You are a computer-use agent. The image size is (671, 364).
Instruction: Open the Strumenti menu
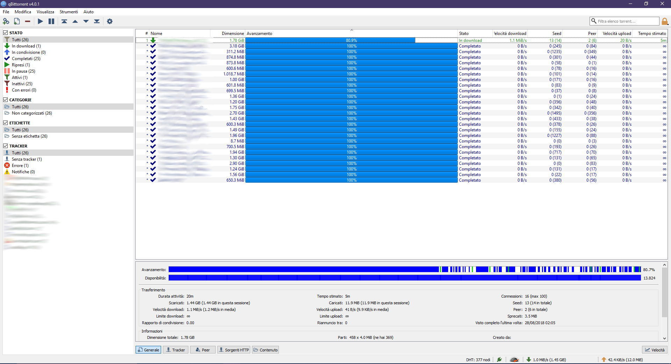(68, 12)
